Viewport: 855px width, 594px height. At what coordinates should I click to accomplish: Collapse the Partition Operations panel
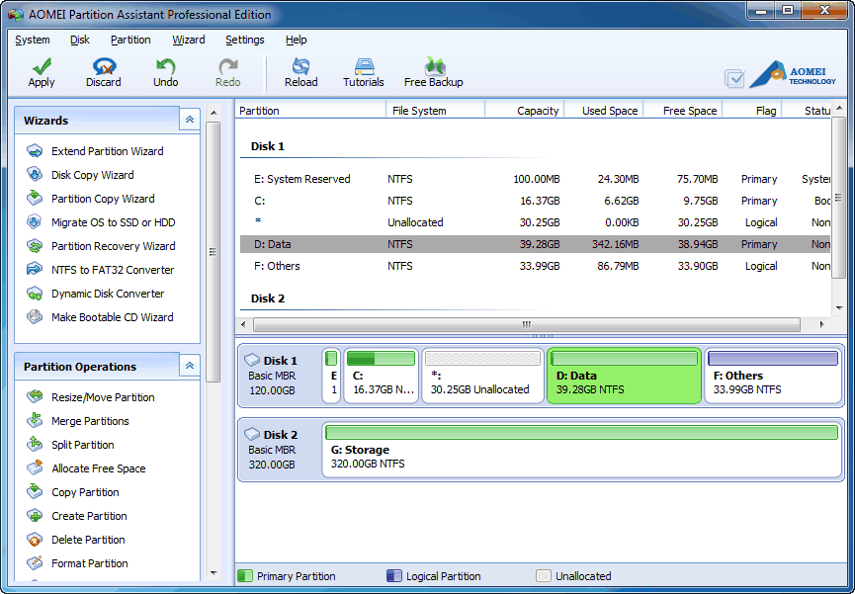(189, 366)
